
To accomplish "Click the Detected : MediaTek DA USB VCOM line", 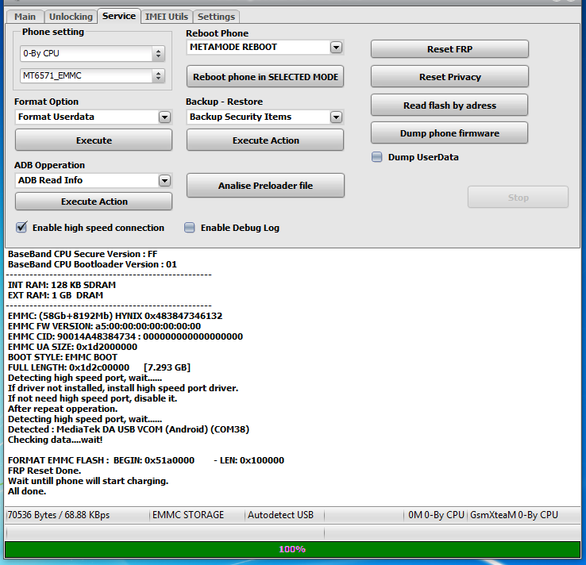I will 129,429.
